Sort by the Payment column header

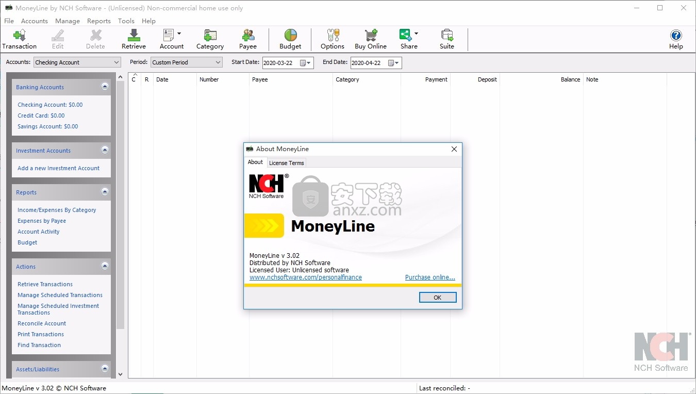tap(426, 79)
